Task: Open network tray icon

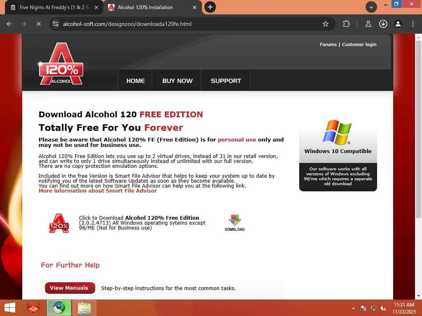Action: pos(373,308)
